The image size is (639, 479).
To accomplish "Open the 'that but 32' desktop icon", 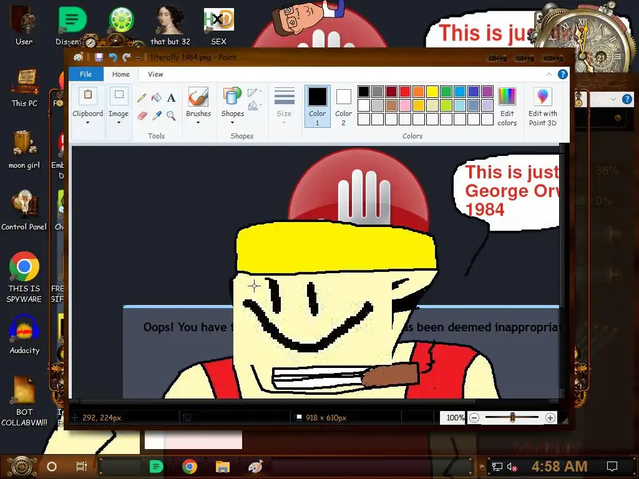I will click(x=170, y=25).
